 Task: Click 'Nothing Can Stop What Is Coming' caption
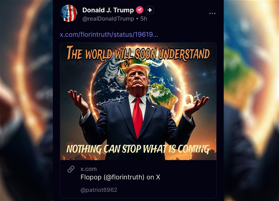click(138, 149)
